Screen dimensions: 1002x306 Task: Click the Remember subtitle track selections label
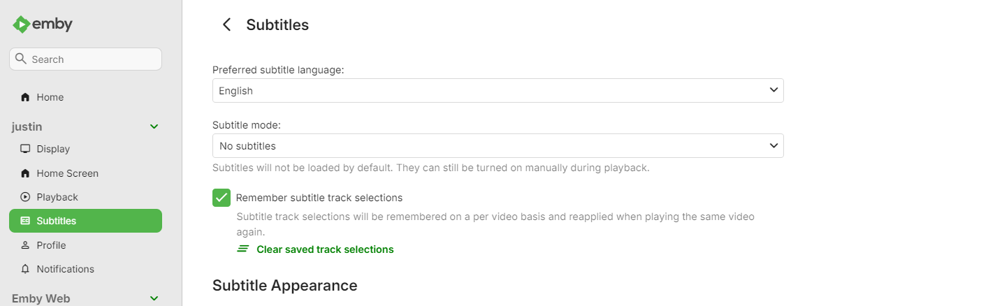319,198
